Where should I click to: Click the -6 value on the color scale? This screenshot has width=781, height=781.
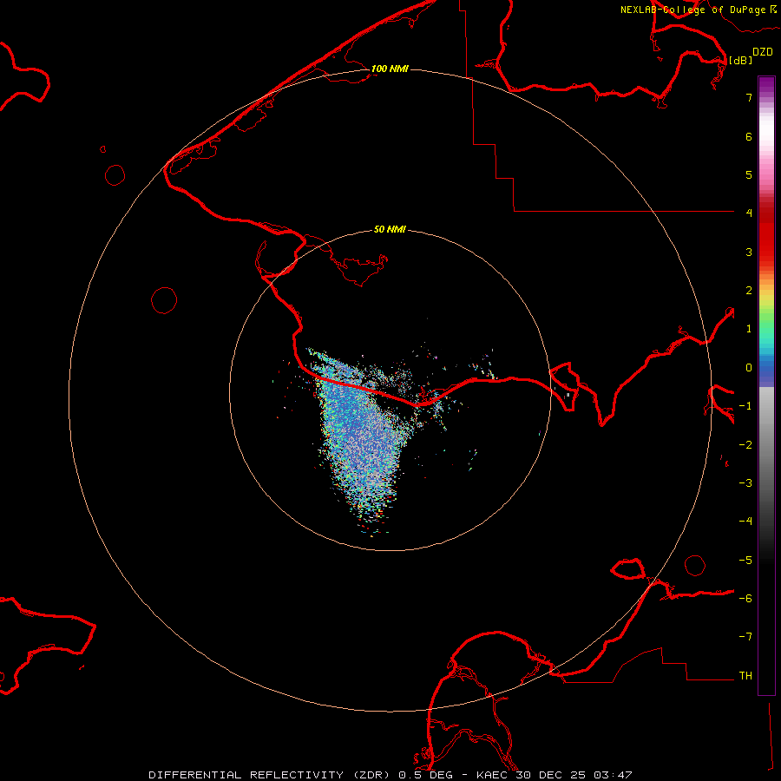(745, 599)
